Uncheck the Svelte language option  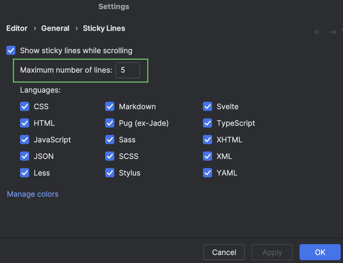pos(208,106)
